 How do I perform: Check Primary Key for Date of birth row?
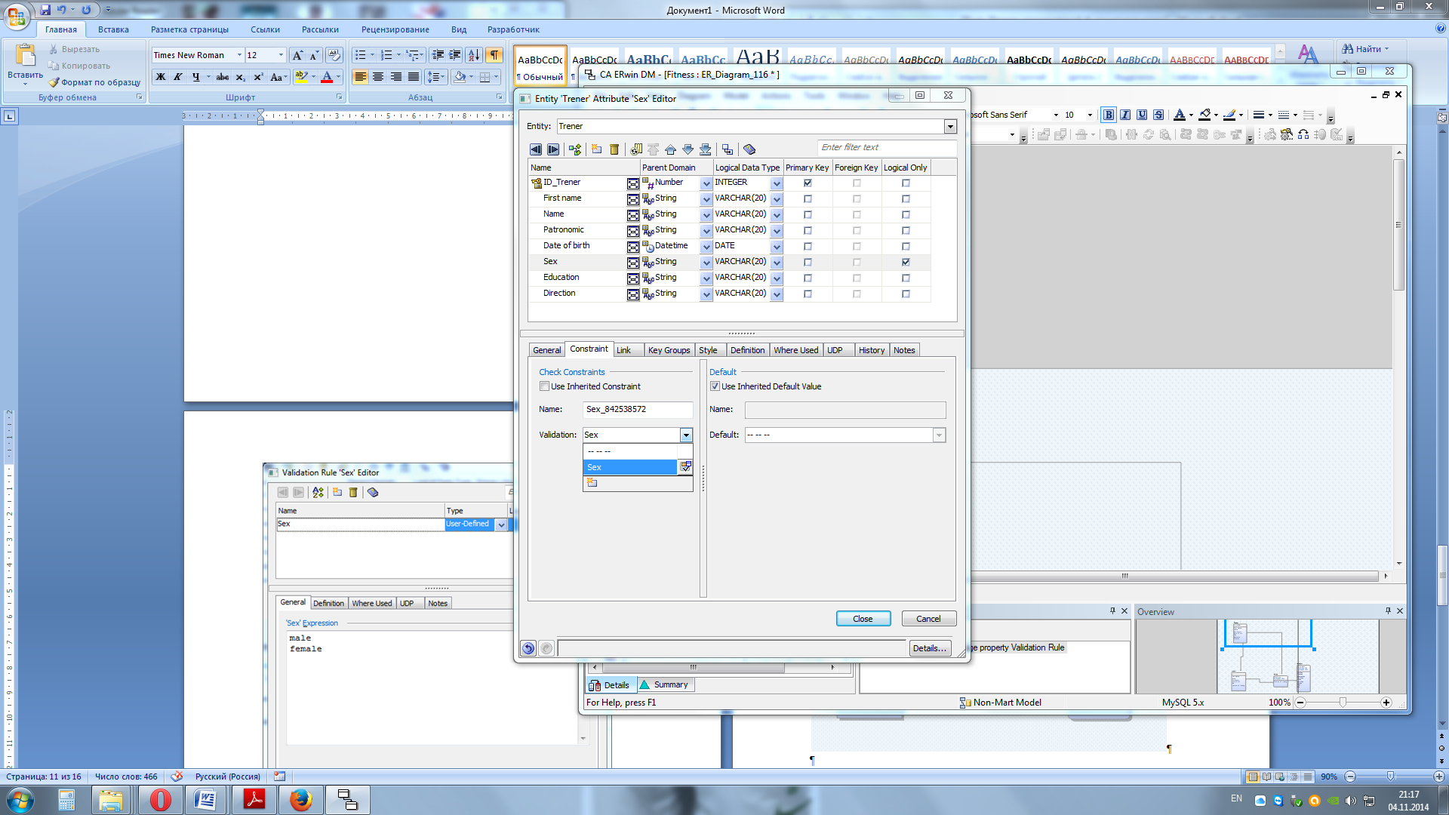point(808,246)
